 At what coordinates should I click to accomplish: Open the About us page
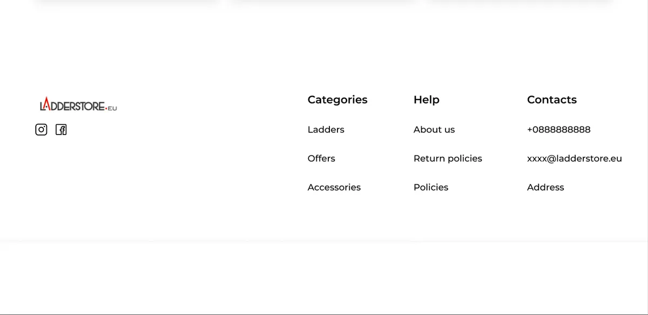click(434, 130)
